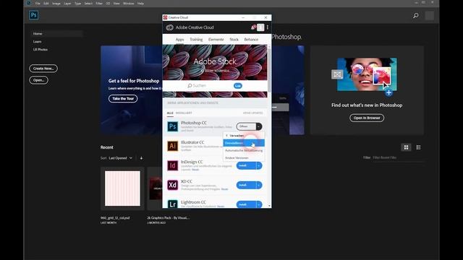The height and width of the screenshot is (260, 463).
Task: Switch to the Stock tab
Action: point(234,40)
